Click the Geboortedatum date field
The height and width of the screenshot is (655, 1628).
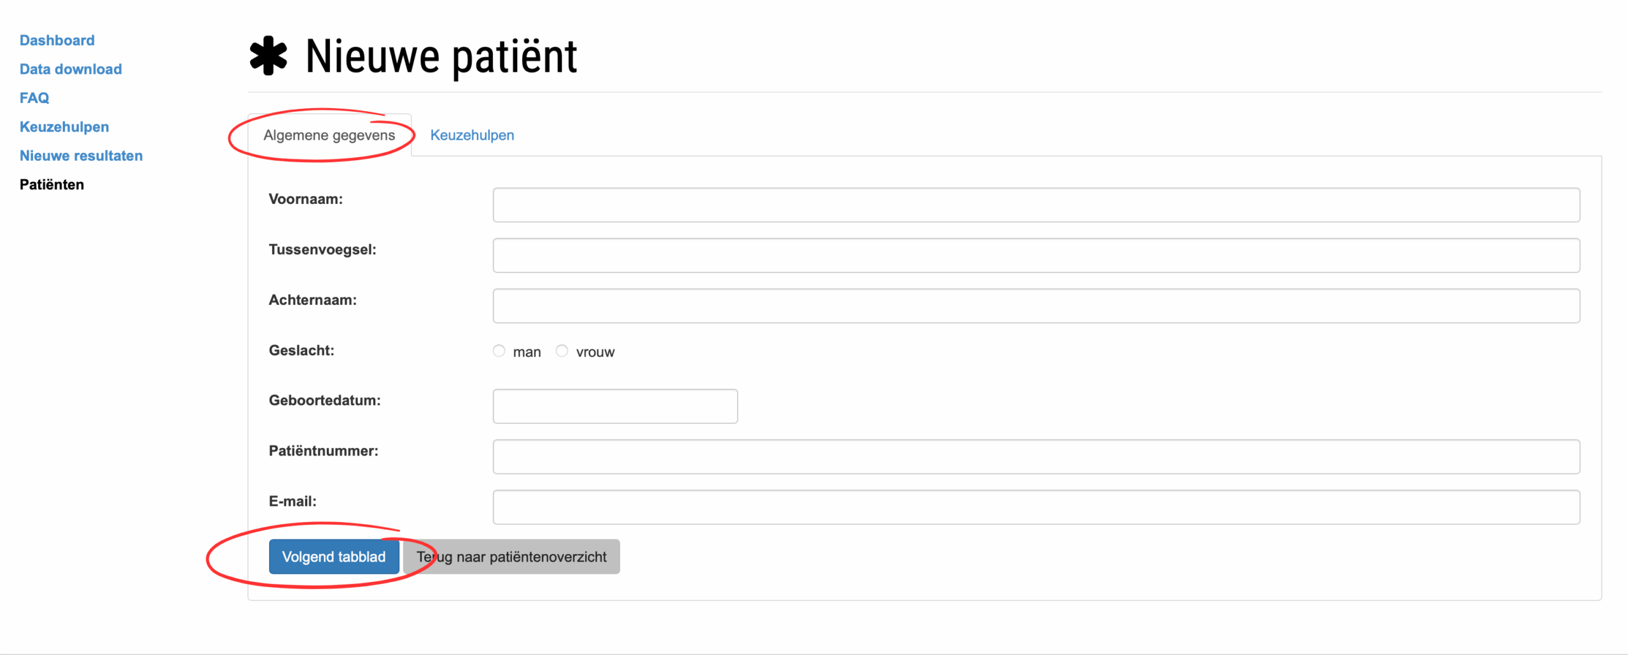615,406
